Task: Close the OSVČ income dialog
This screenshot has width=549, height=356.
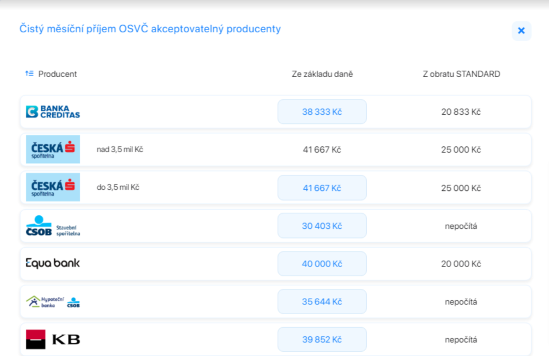Action: pyautogui.click(x=521, y=31)
